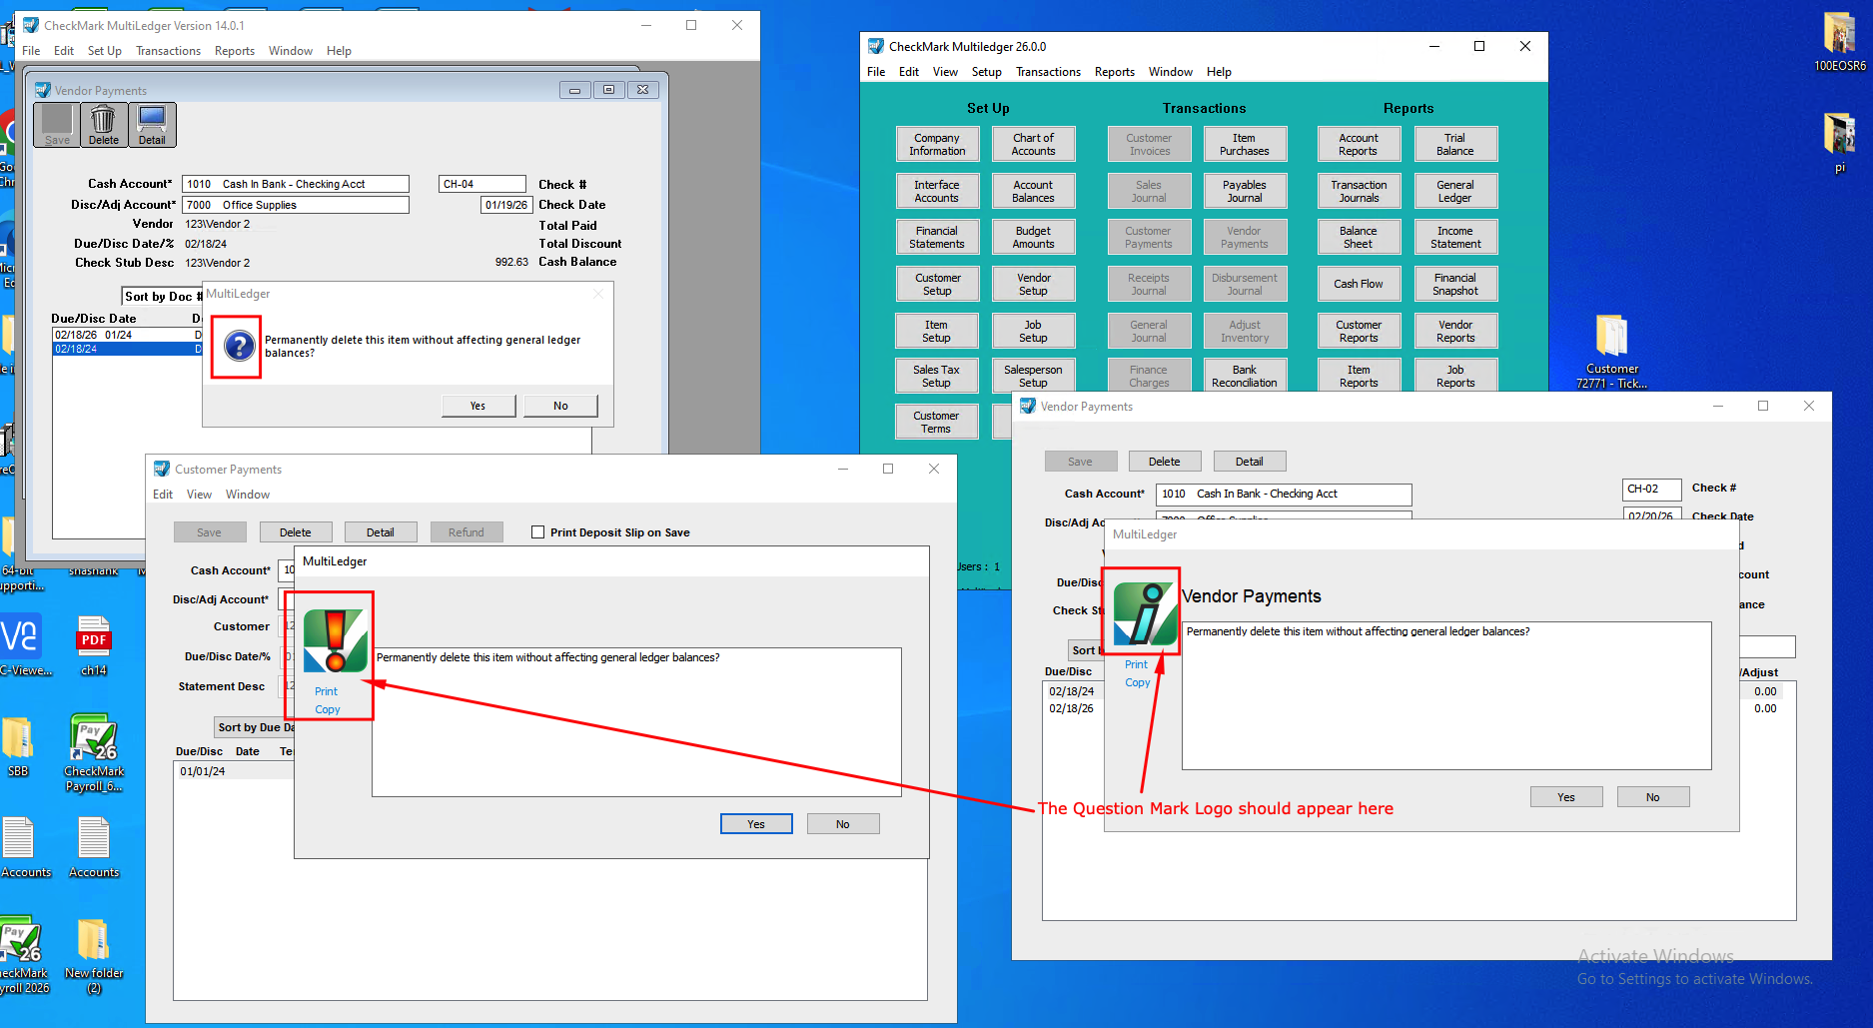This screenshot has width=1873, height=1028.
Task: Click No in the Vendor Payments 26 dialog
Action: tap(1653, 797)
